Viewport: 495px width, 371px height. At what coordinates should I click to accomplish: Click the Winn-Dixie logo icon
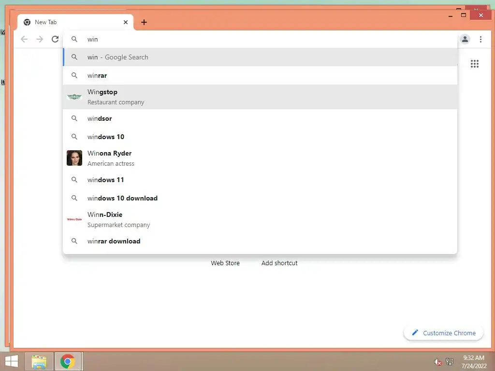tap(74, 219)
